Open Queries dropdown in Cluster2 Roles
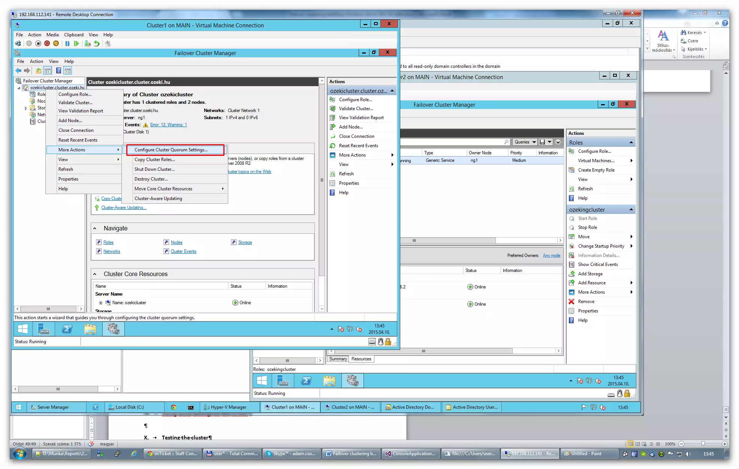Screen dimensions: 739x469 [525, 142]
